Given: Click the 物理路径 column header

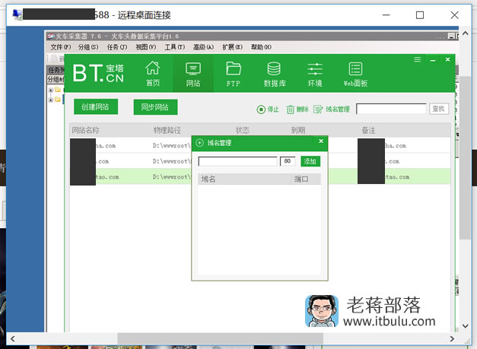Looking at the screenshot, I should point(167,131).
